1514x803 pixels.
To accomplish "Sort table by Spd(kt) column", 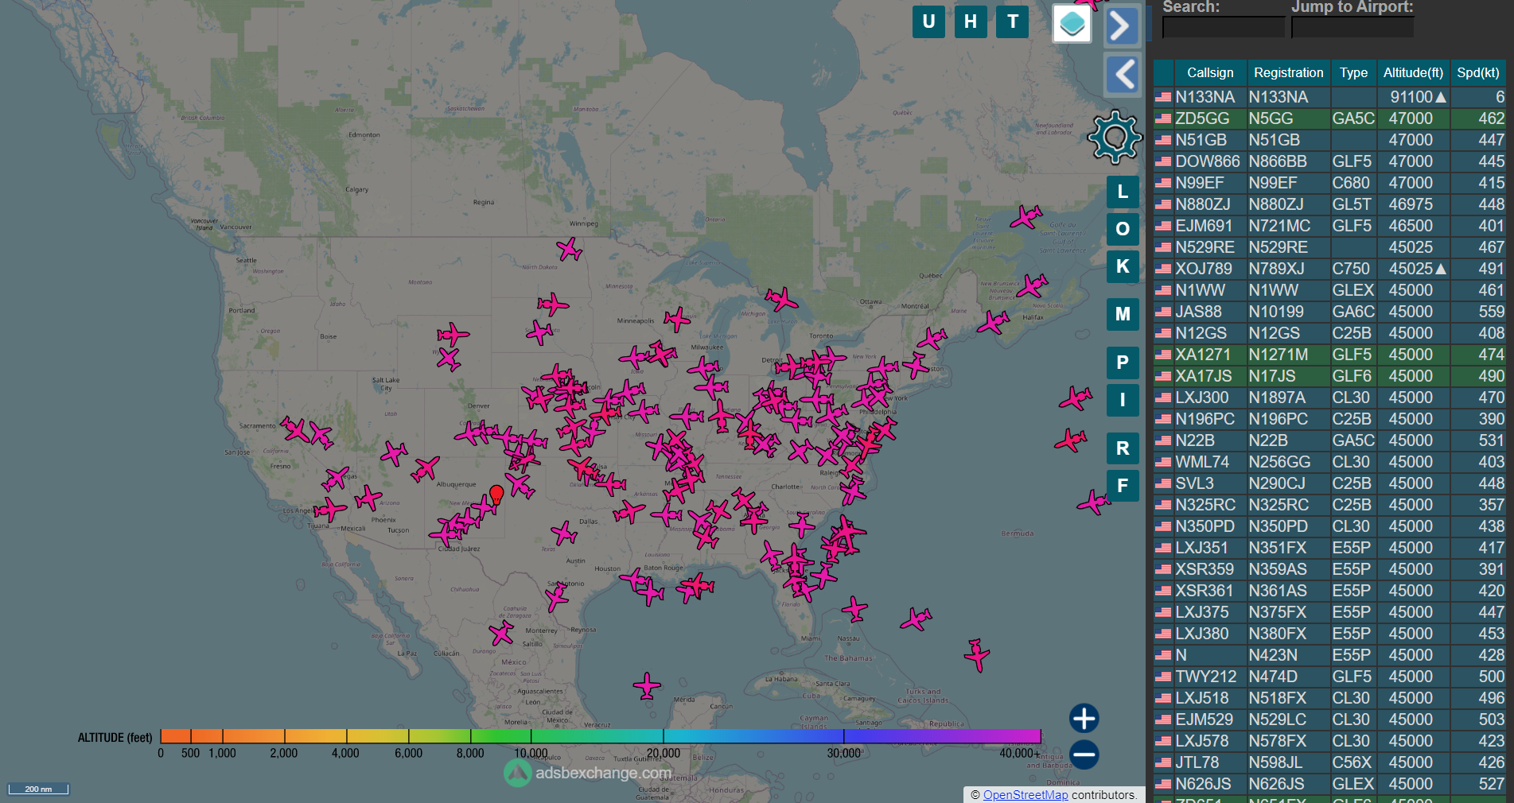I will tap(1478, 72).
